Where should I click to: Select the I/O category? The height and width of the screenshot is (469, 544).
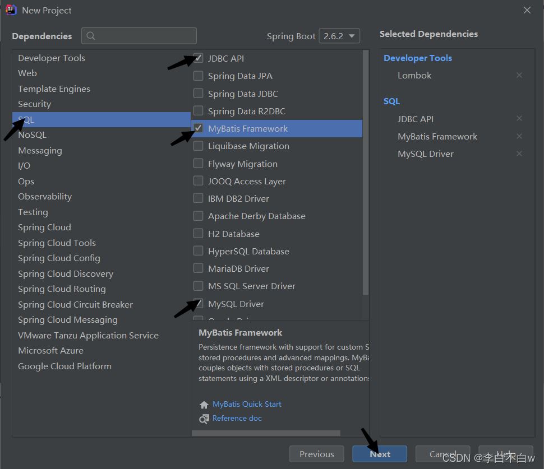[102, 166]
